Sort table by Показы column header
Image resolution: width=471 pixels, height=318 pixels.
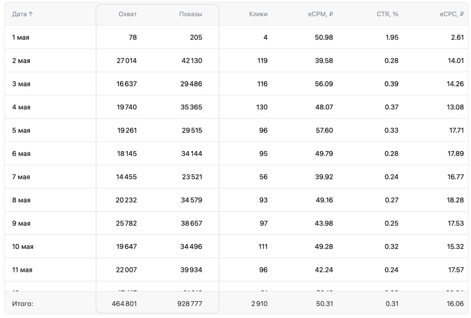click(190, 14)
